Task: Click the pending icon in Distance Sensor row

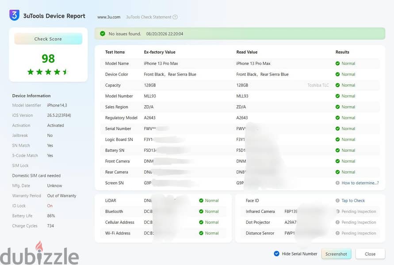Action: coord(337,233)
